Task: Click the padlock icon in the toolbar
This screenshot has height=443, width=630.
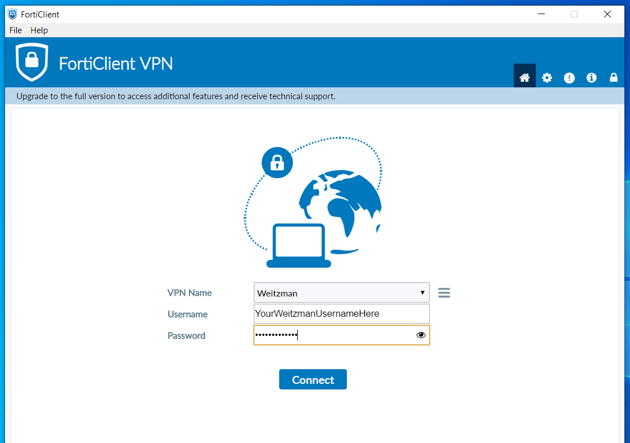Action: 614,77
